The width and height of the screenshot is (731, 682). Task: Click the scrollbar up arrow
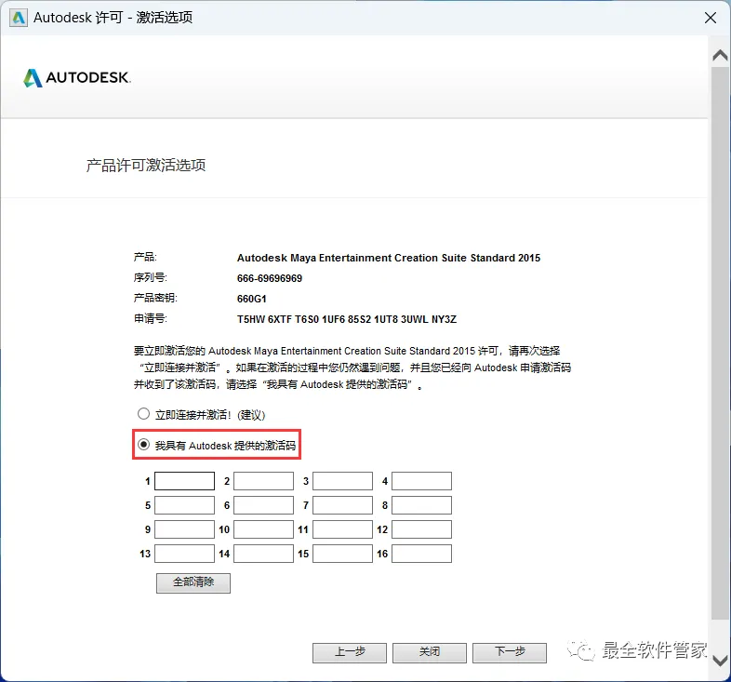click(x=720, y=56)
